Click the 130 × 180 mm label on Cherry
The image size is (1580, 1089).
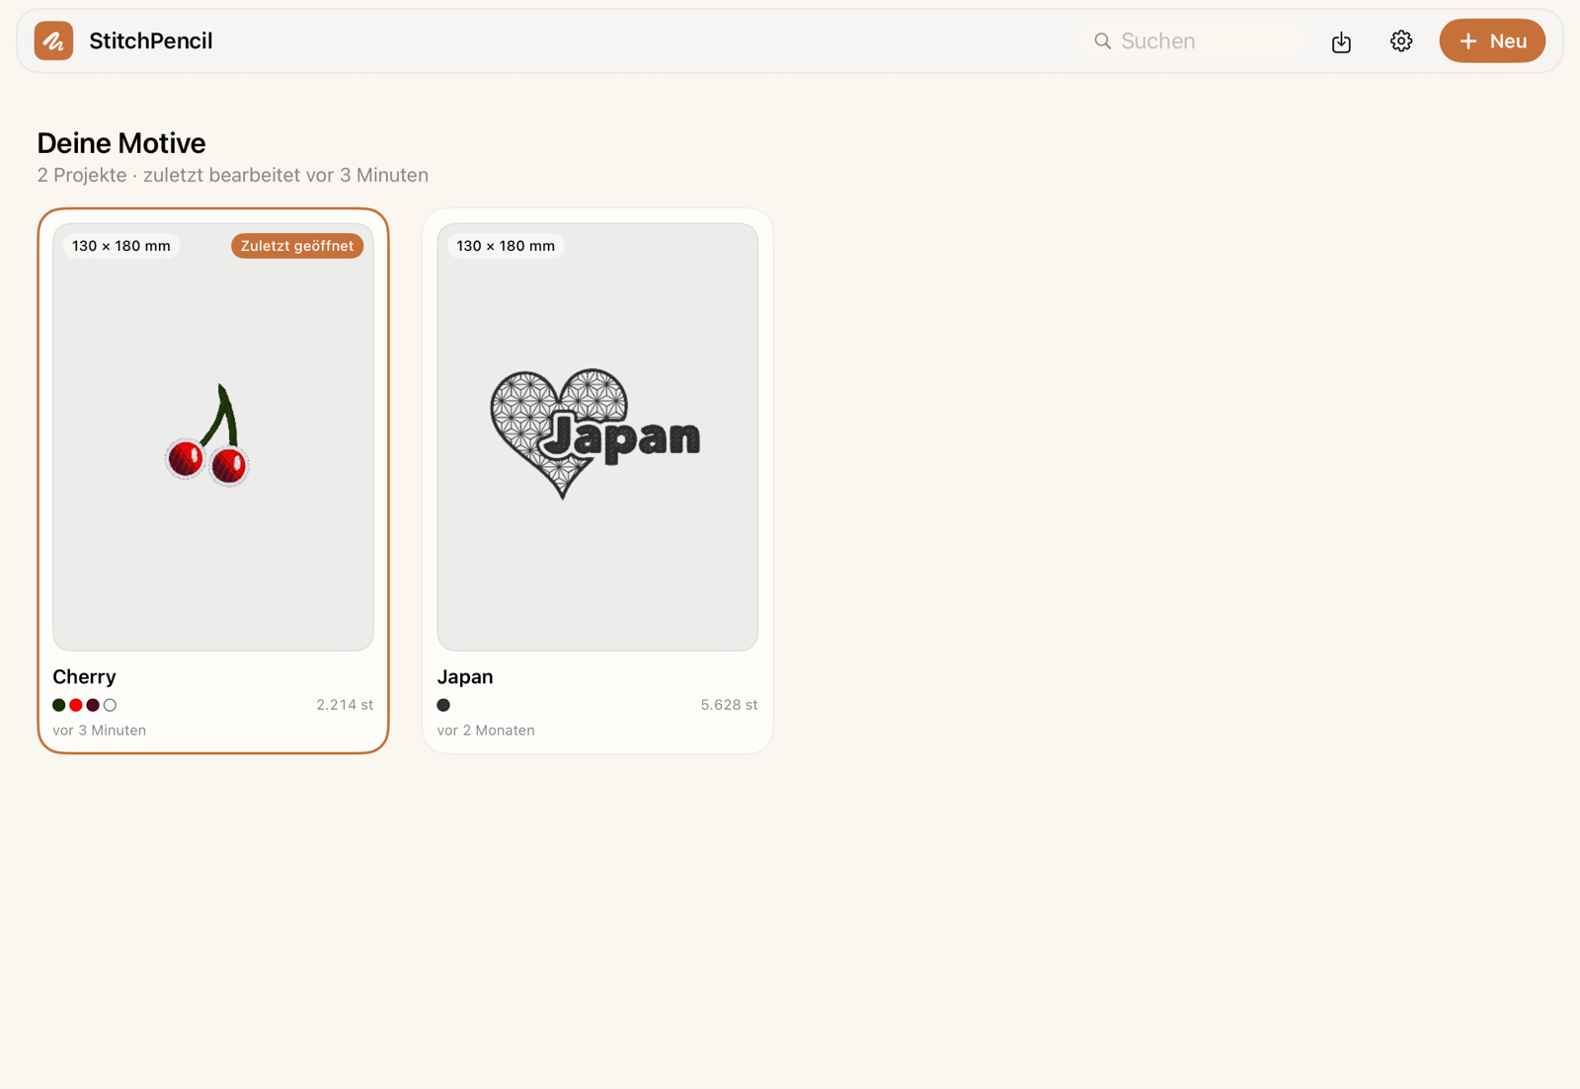pos(121,246)
